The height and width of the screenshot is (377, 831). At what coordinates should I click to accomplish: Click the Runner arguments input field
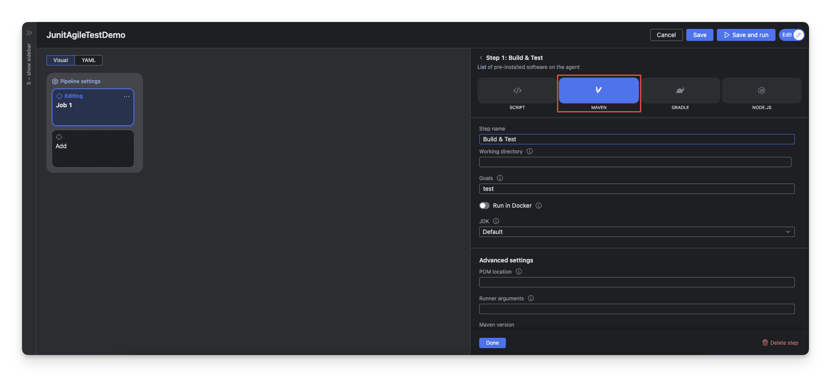636,309
